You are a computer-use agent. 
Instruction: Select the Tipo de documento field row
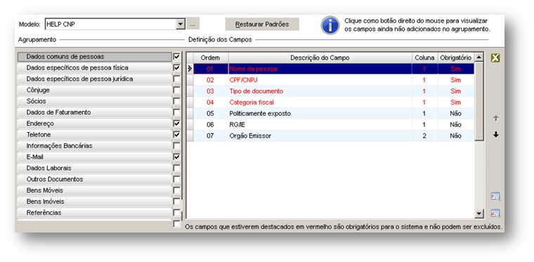(334, 91)
